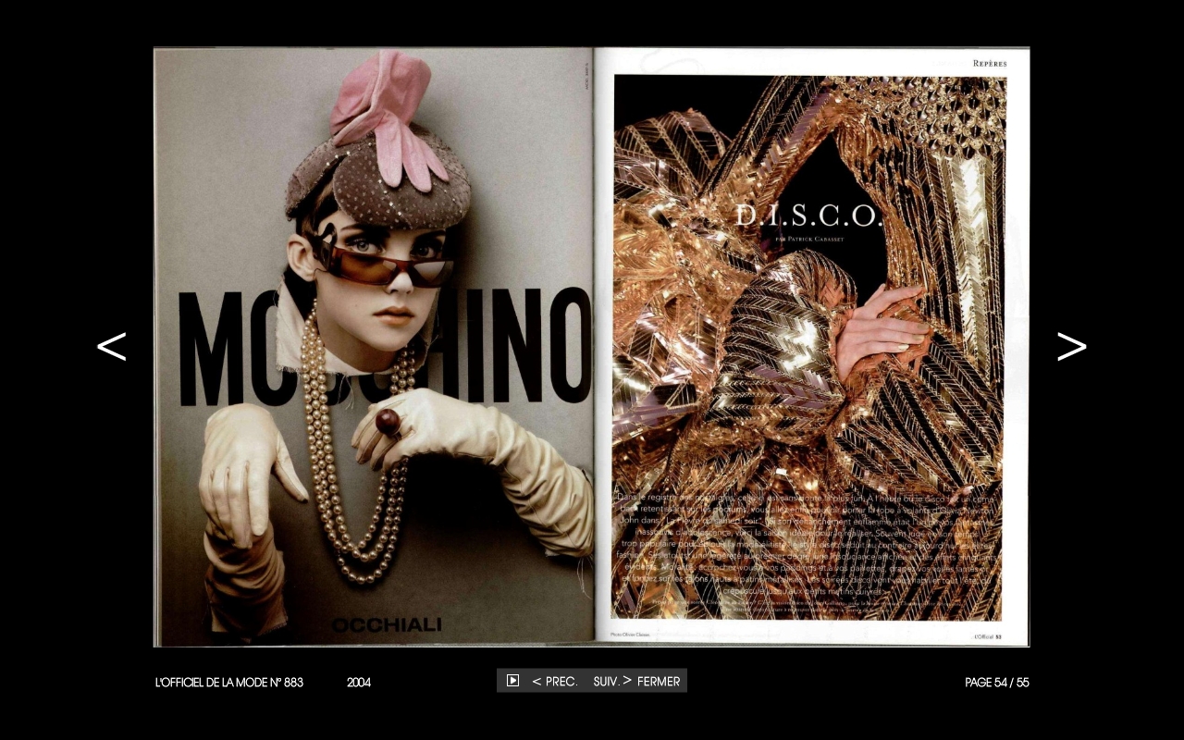Close the viewer with FERMER
1184x740 pixels.
tap(659, 681)
